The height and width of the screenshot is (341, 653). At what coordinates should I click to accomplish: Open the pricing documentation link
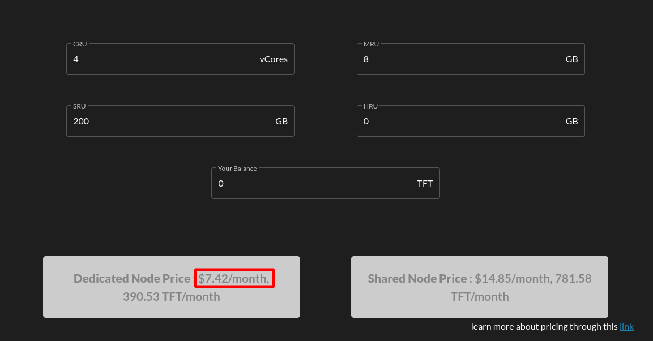click(x=626, y=326)
